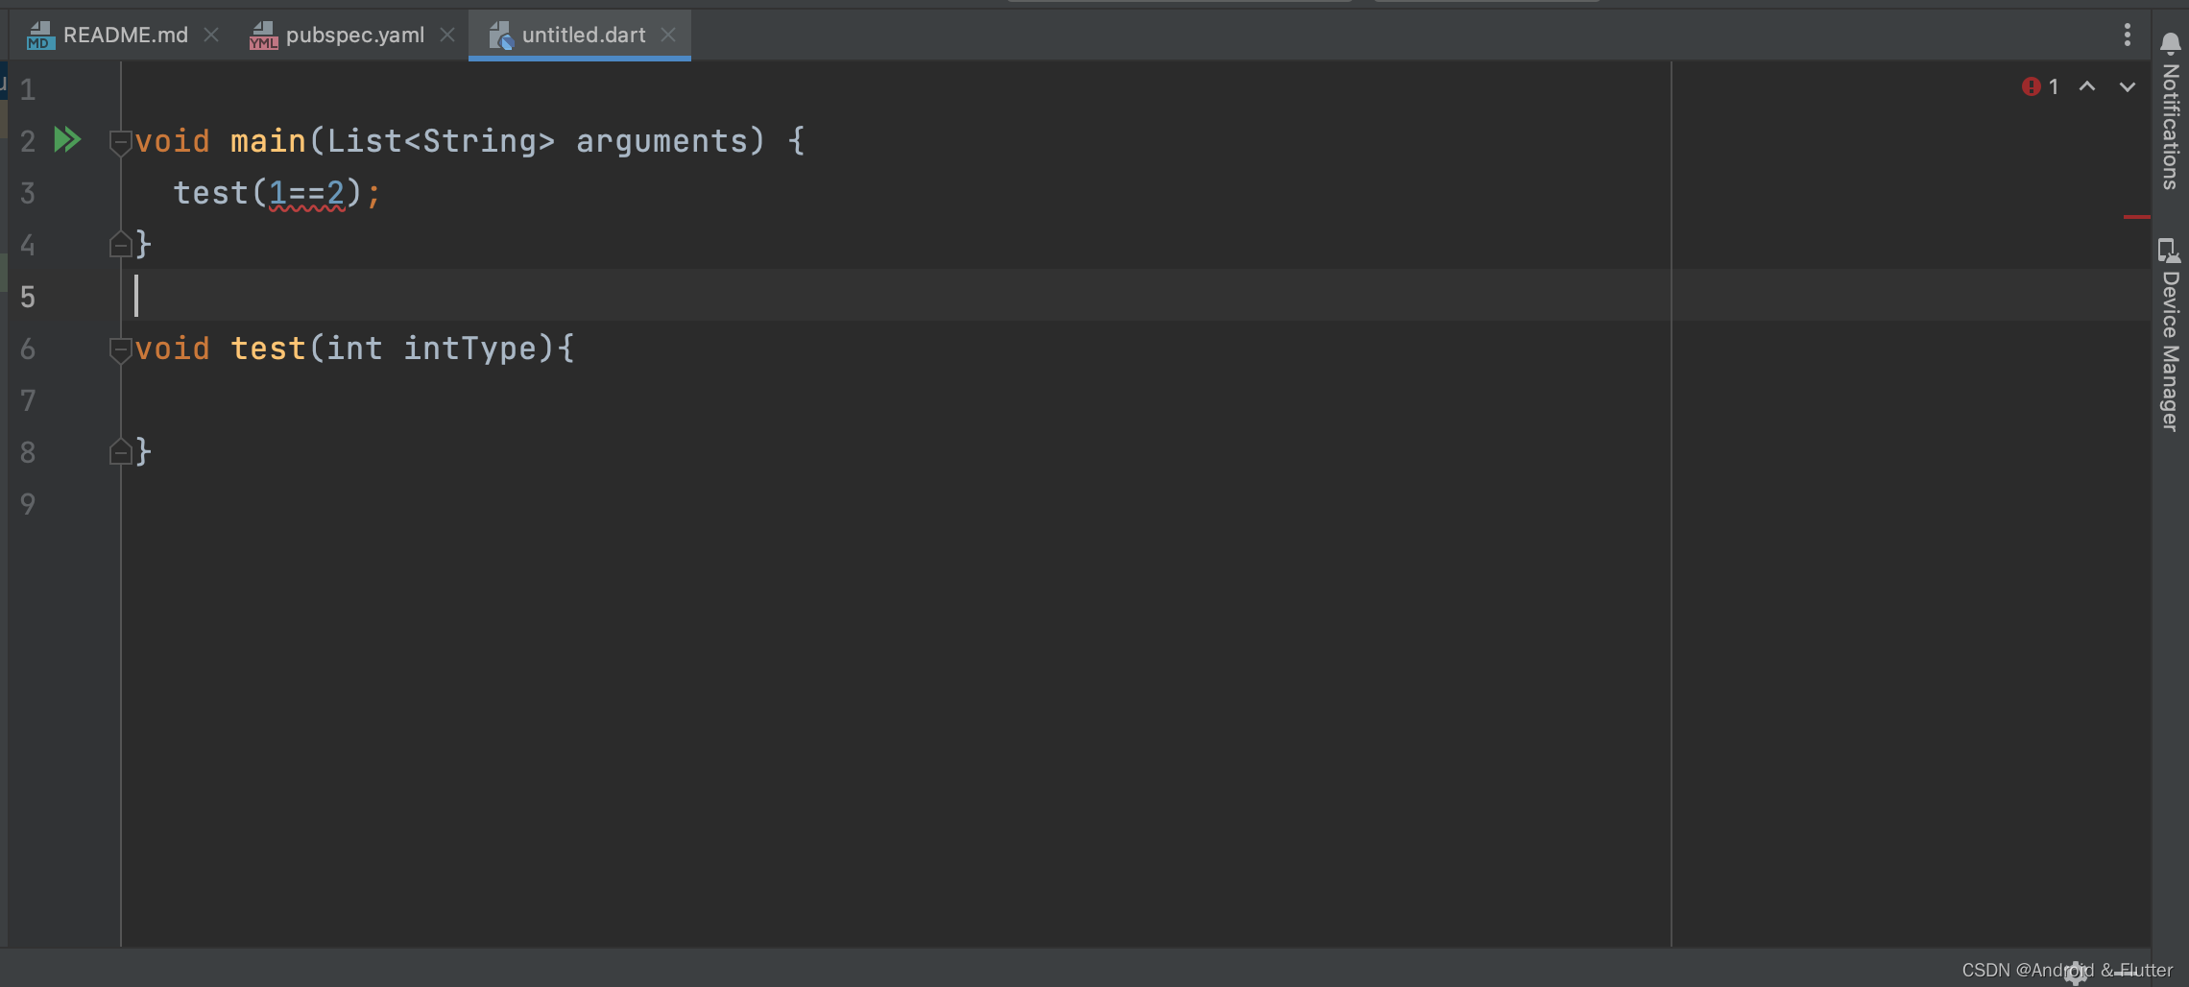Click the red error indicator icon
The image size is (2189, 987).
click(x=2031, y=86)
